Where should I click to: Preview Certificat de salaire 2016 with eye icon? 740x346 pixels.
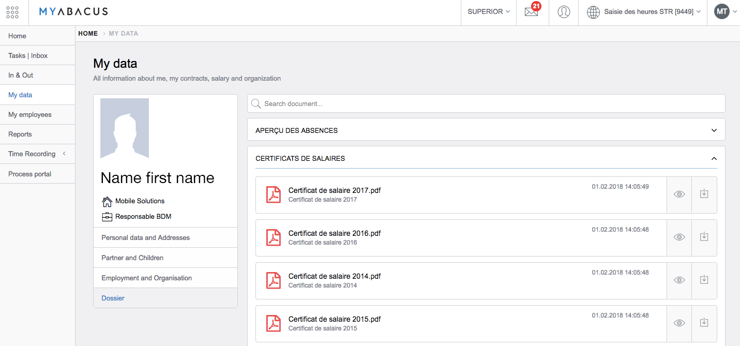pos(679,237)
